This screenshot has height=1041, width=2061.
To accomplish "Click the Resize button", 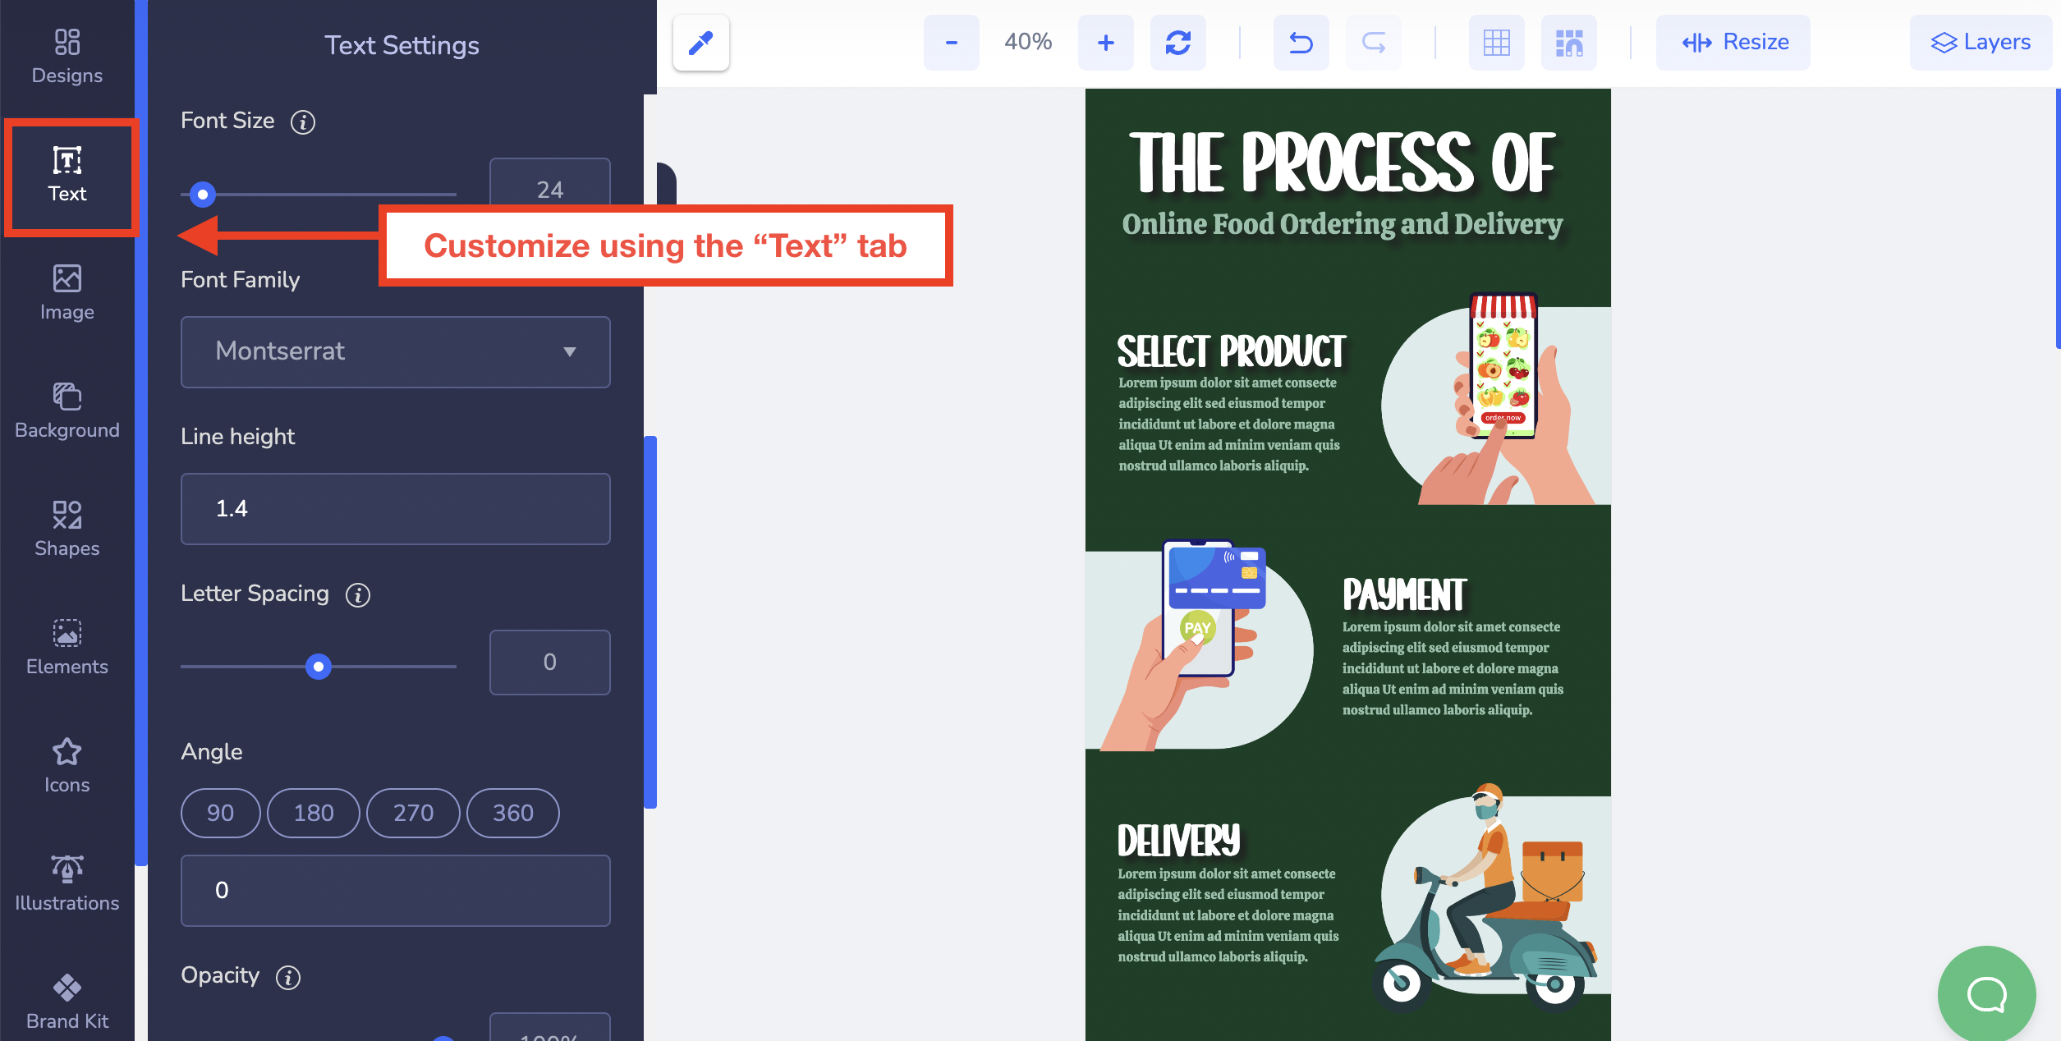I will point(1733,42).
